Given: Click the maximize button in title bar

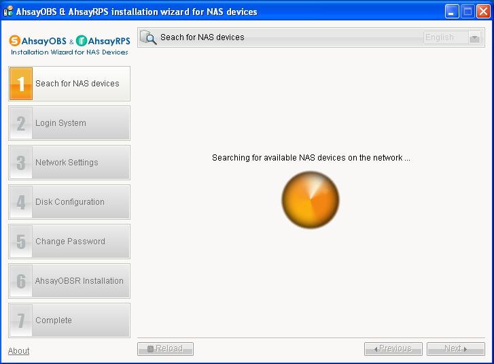Looking at the screenshot, I should pos(467,12).
